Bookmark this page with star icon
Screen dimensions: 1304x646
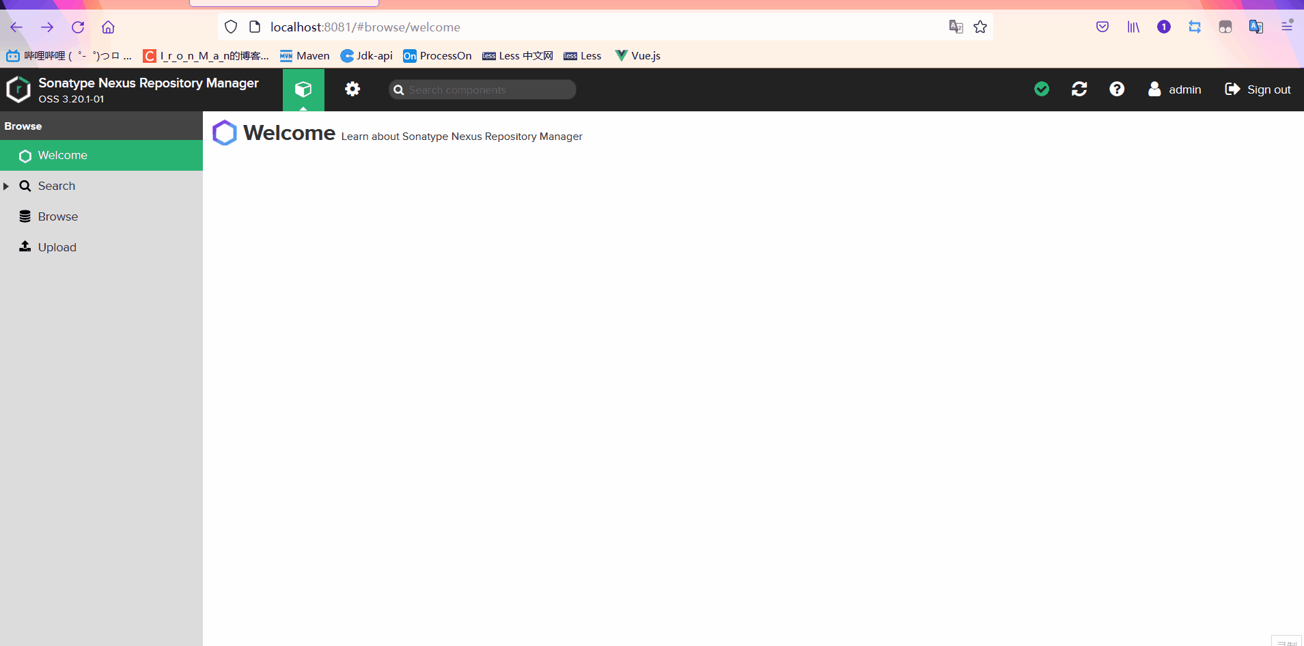coord(980,27)
